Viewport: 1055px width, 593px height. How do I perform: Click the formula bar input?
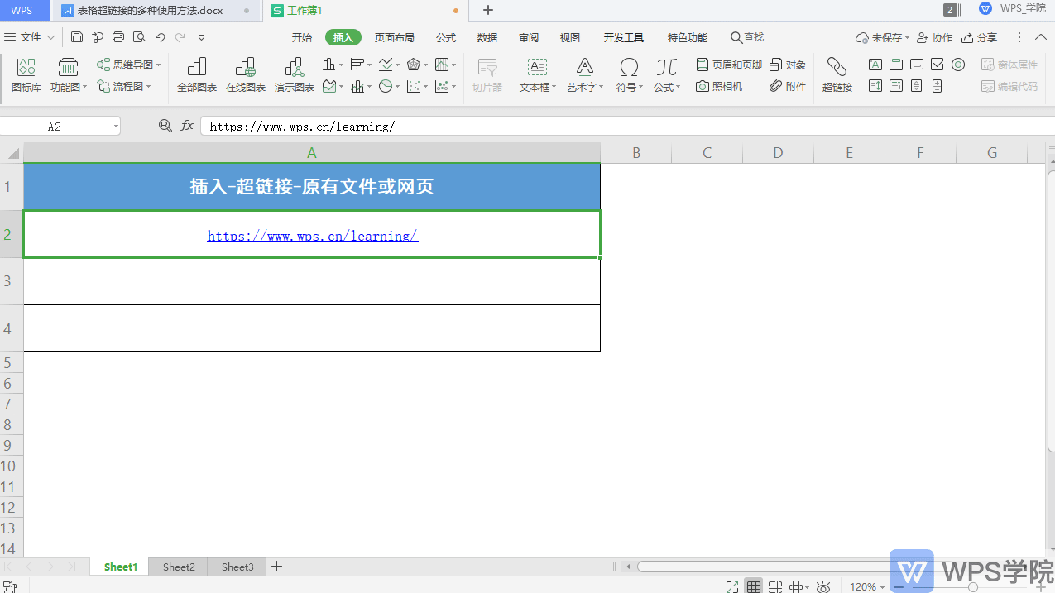(x=627, y=127)
